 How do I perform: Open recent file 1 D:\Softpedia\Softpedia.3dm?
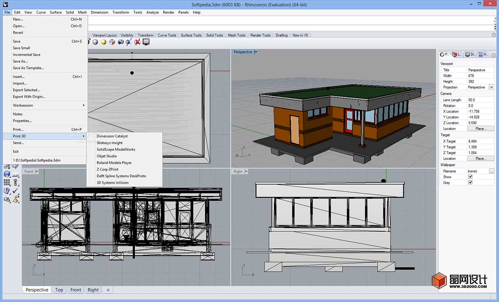[x=37, y=160]
